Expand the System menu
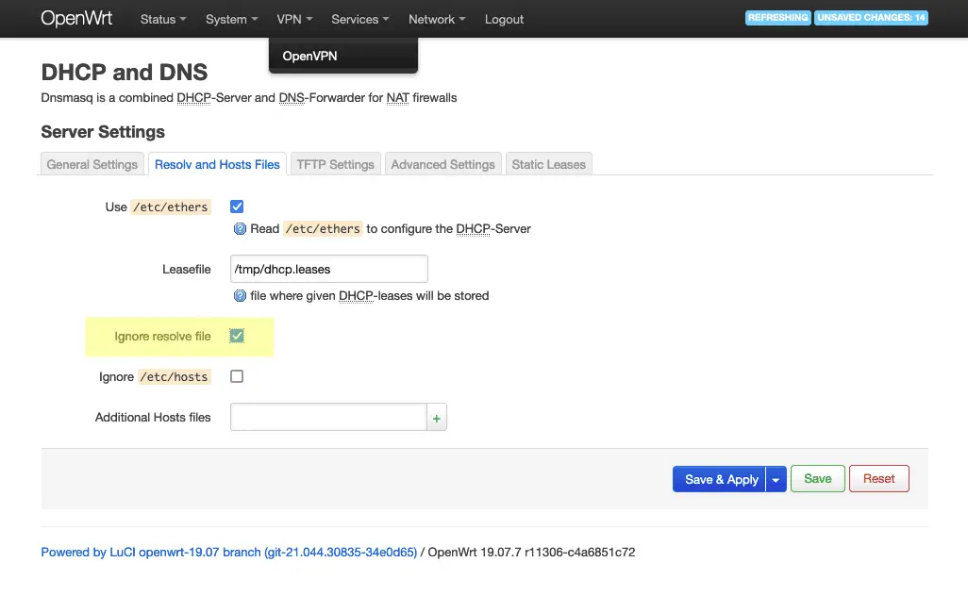Image resolution: width=968 pixels, height=612 pixels. tap(231, 19)
